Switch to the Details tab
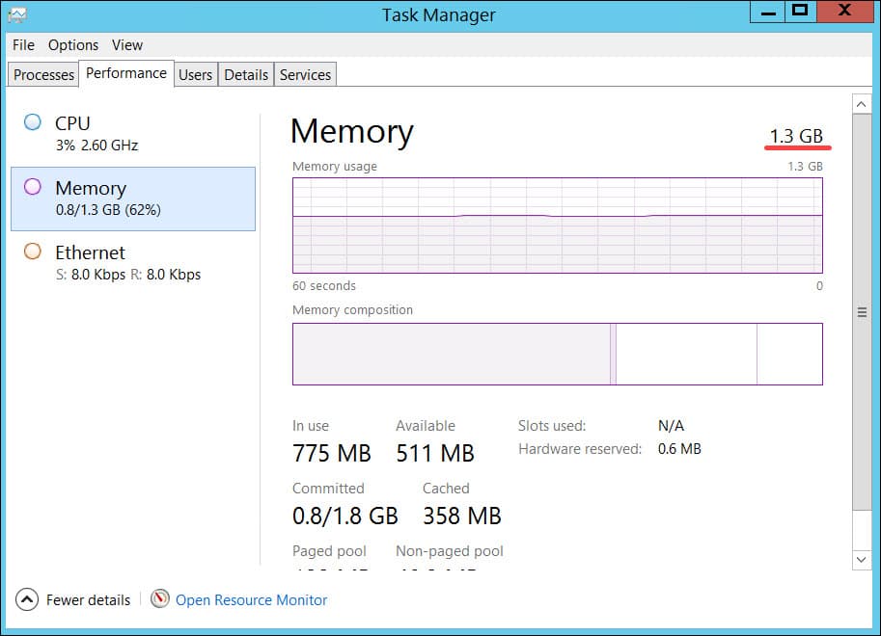The image size is (881, 636). click(x=246, y=74)
